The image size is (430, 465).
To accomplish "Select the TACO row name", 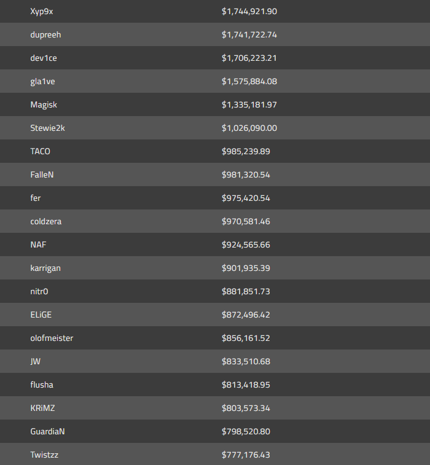I will [x=40, y=152].
